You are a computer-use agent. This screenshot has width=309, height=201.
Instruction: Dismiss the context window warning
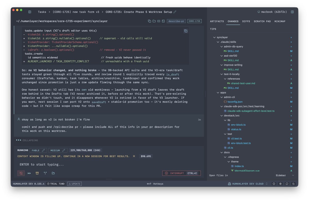coord(134,156)
